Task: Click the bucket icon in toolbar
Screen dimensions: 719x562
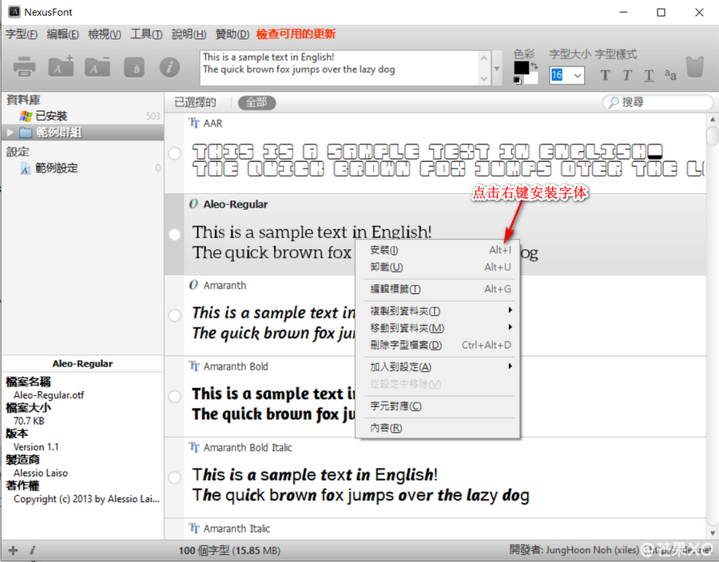Action: pos(695,67)
